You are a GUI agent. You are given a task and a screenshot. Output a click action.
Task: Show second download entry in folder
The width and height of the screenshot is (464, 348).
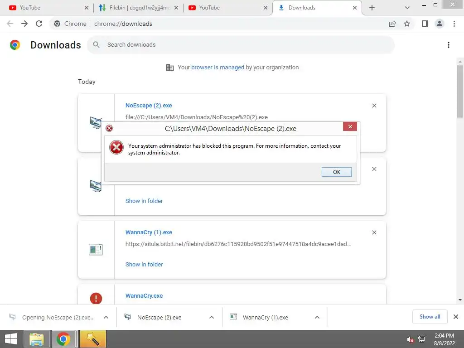(x=144, y=201)
